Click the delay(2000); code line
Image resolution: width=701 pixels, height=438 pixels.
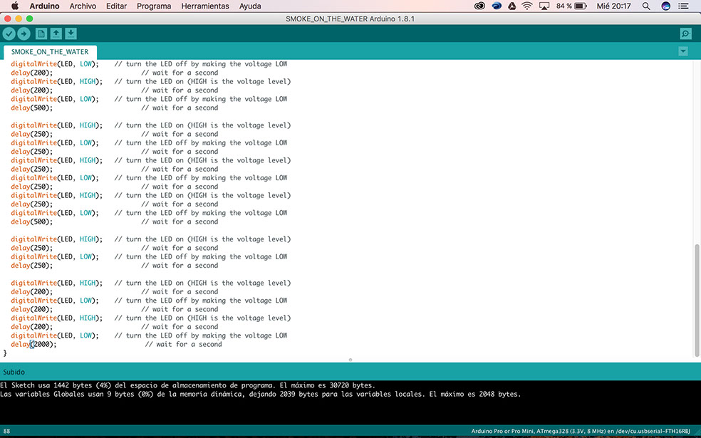[x=34, y=344]
